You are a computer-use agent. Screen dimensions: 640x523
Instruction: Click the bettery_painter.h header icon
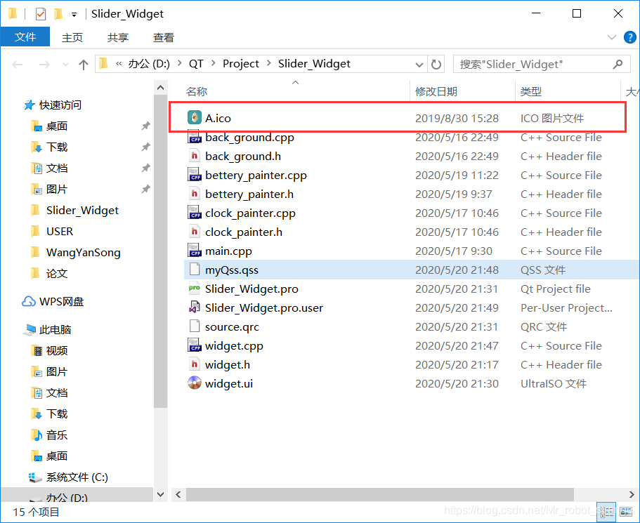pos(195,194)
